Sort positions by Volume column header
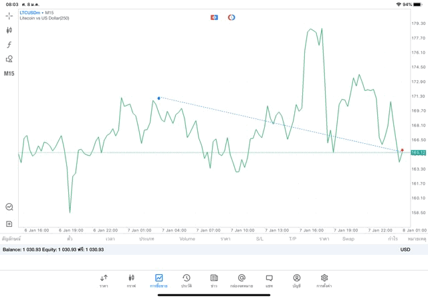Screen dimensions: 428x299 [x=187, y=239]
